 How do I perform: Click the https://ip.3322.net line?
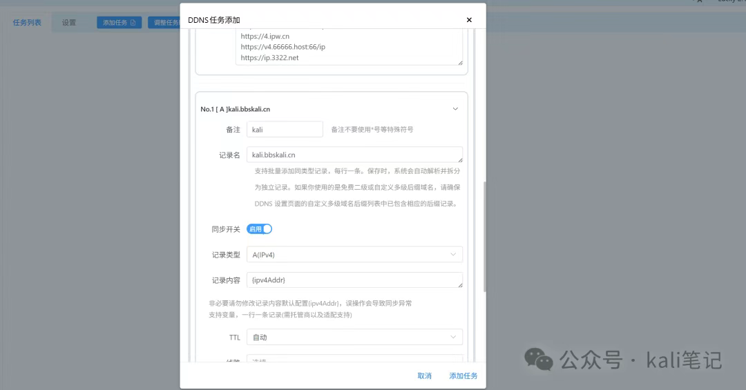click(270, 57)
